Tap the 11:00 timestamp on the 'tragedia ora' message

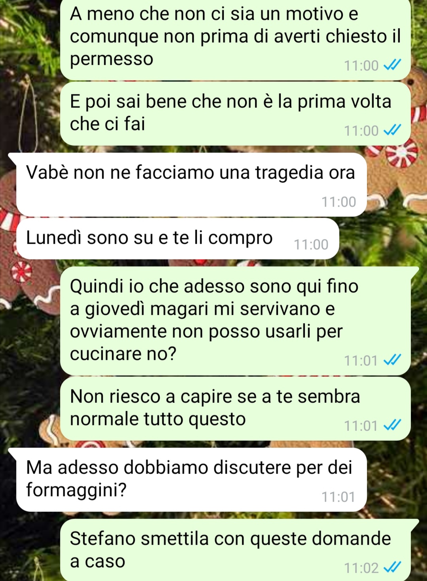339,202
